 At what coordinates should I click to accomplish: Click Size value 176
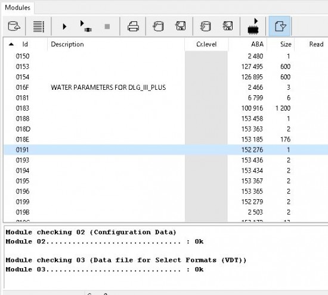(x=286, y=139)
